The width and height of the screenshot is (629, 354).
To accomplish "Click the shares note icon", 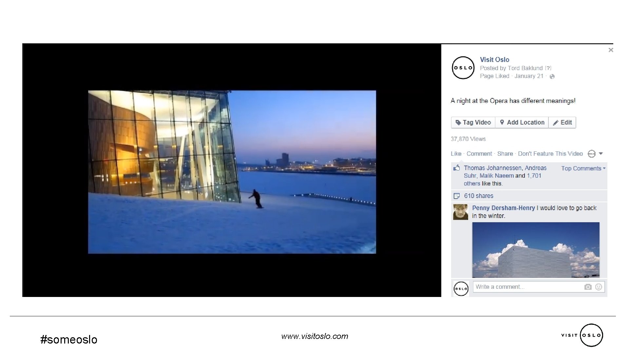I will point(456,196).
